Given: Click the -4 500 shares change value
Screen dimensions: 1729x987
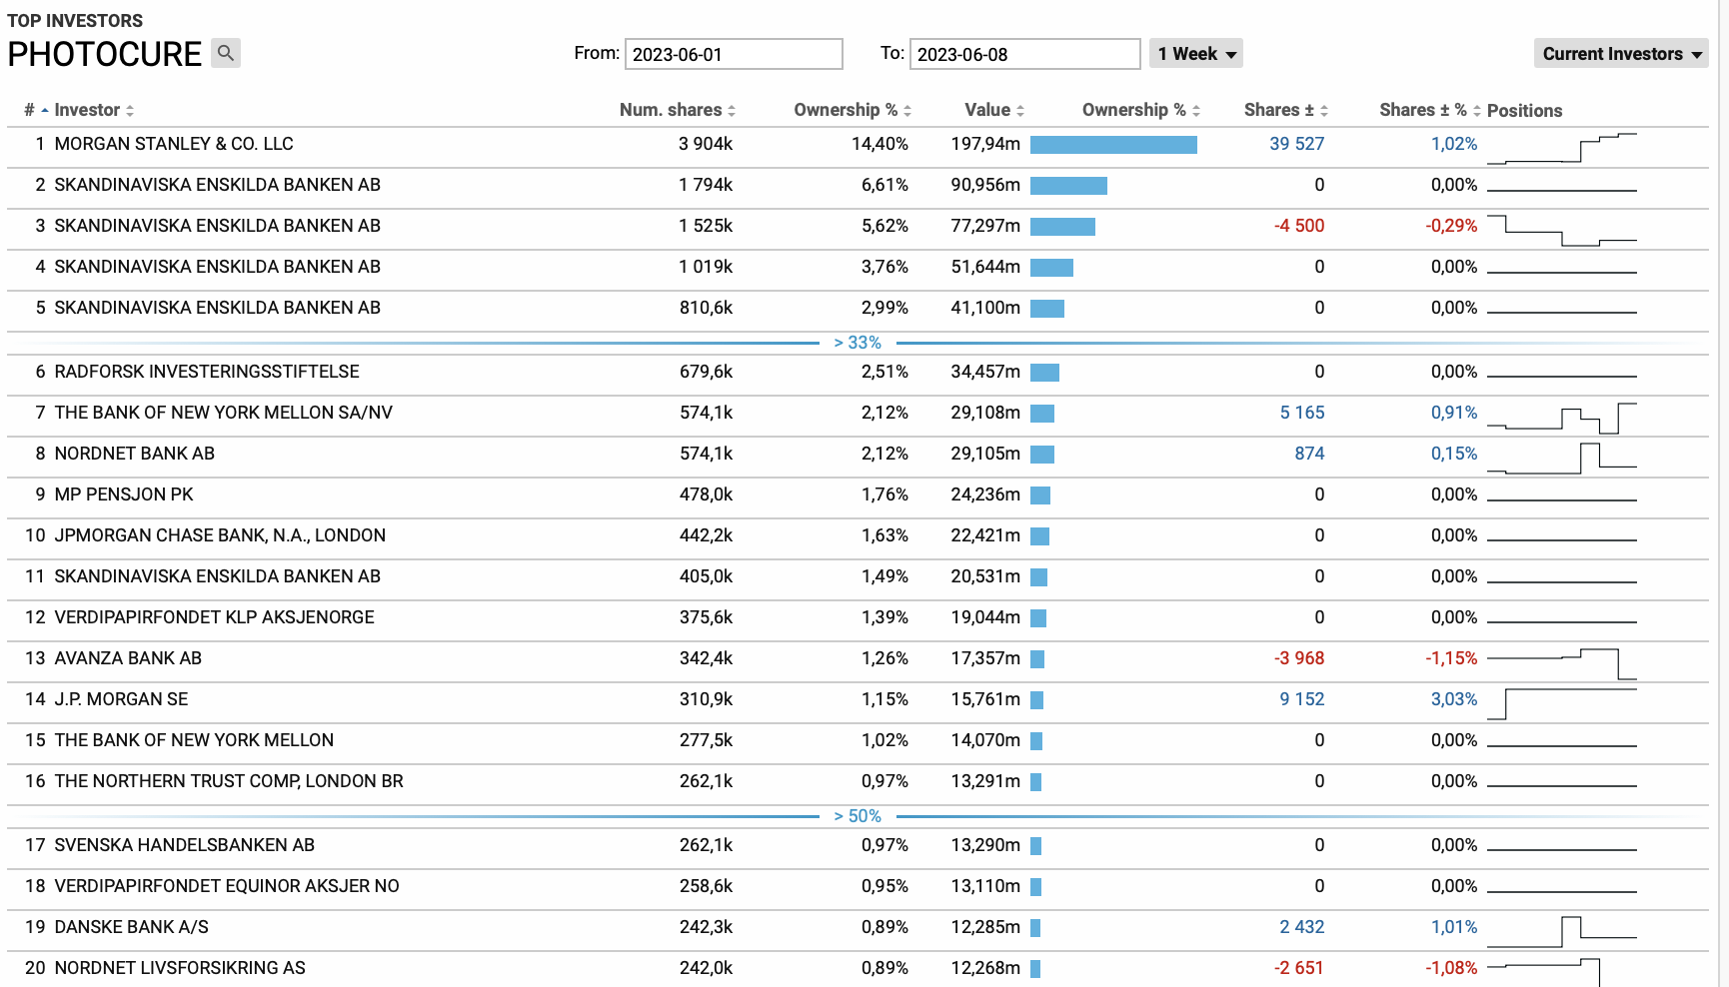Looking at the screenshot, I should [x=1299, y=226].
